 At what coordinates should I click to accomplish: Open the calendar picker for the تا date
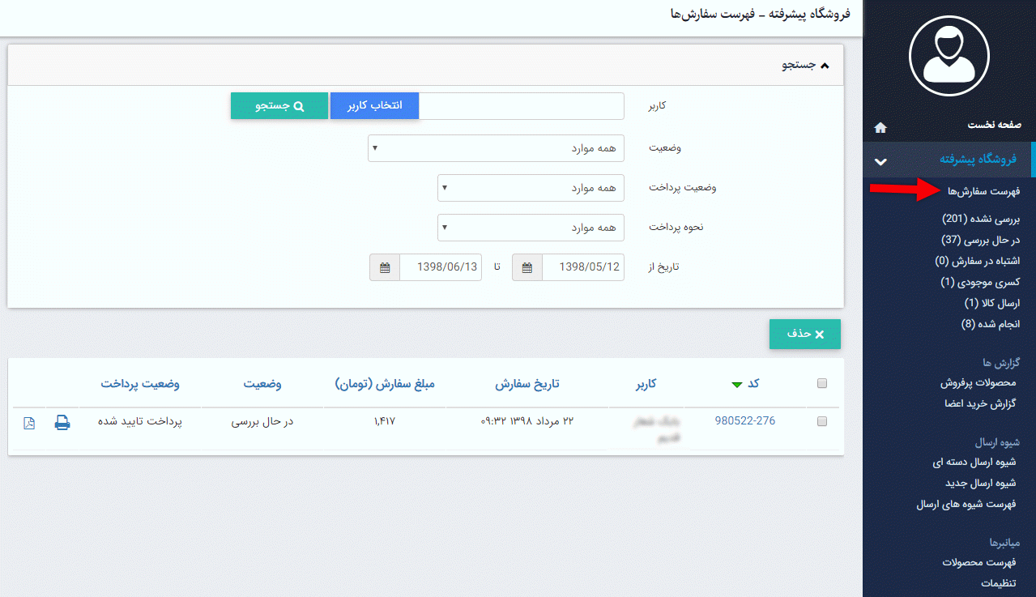click(384, 267)
